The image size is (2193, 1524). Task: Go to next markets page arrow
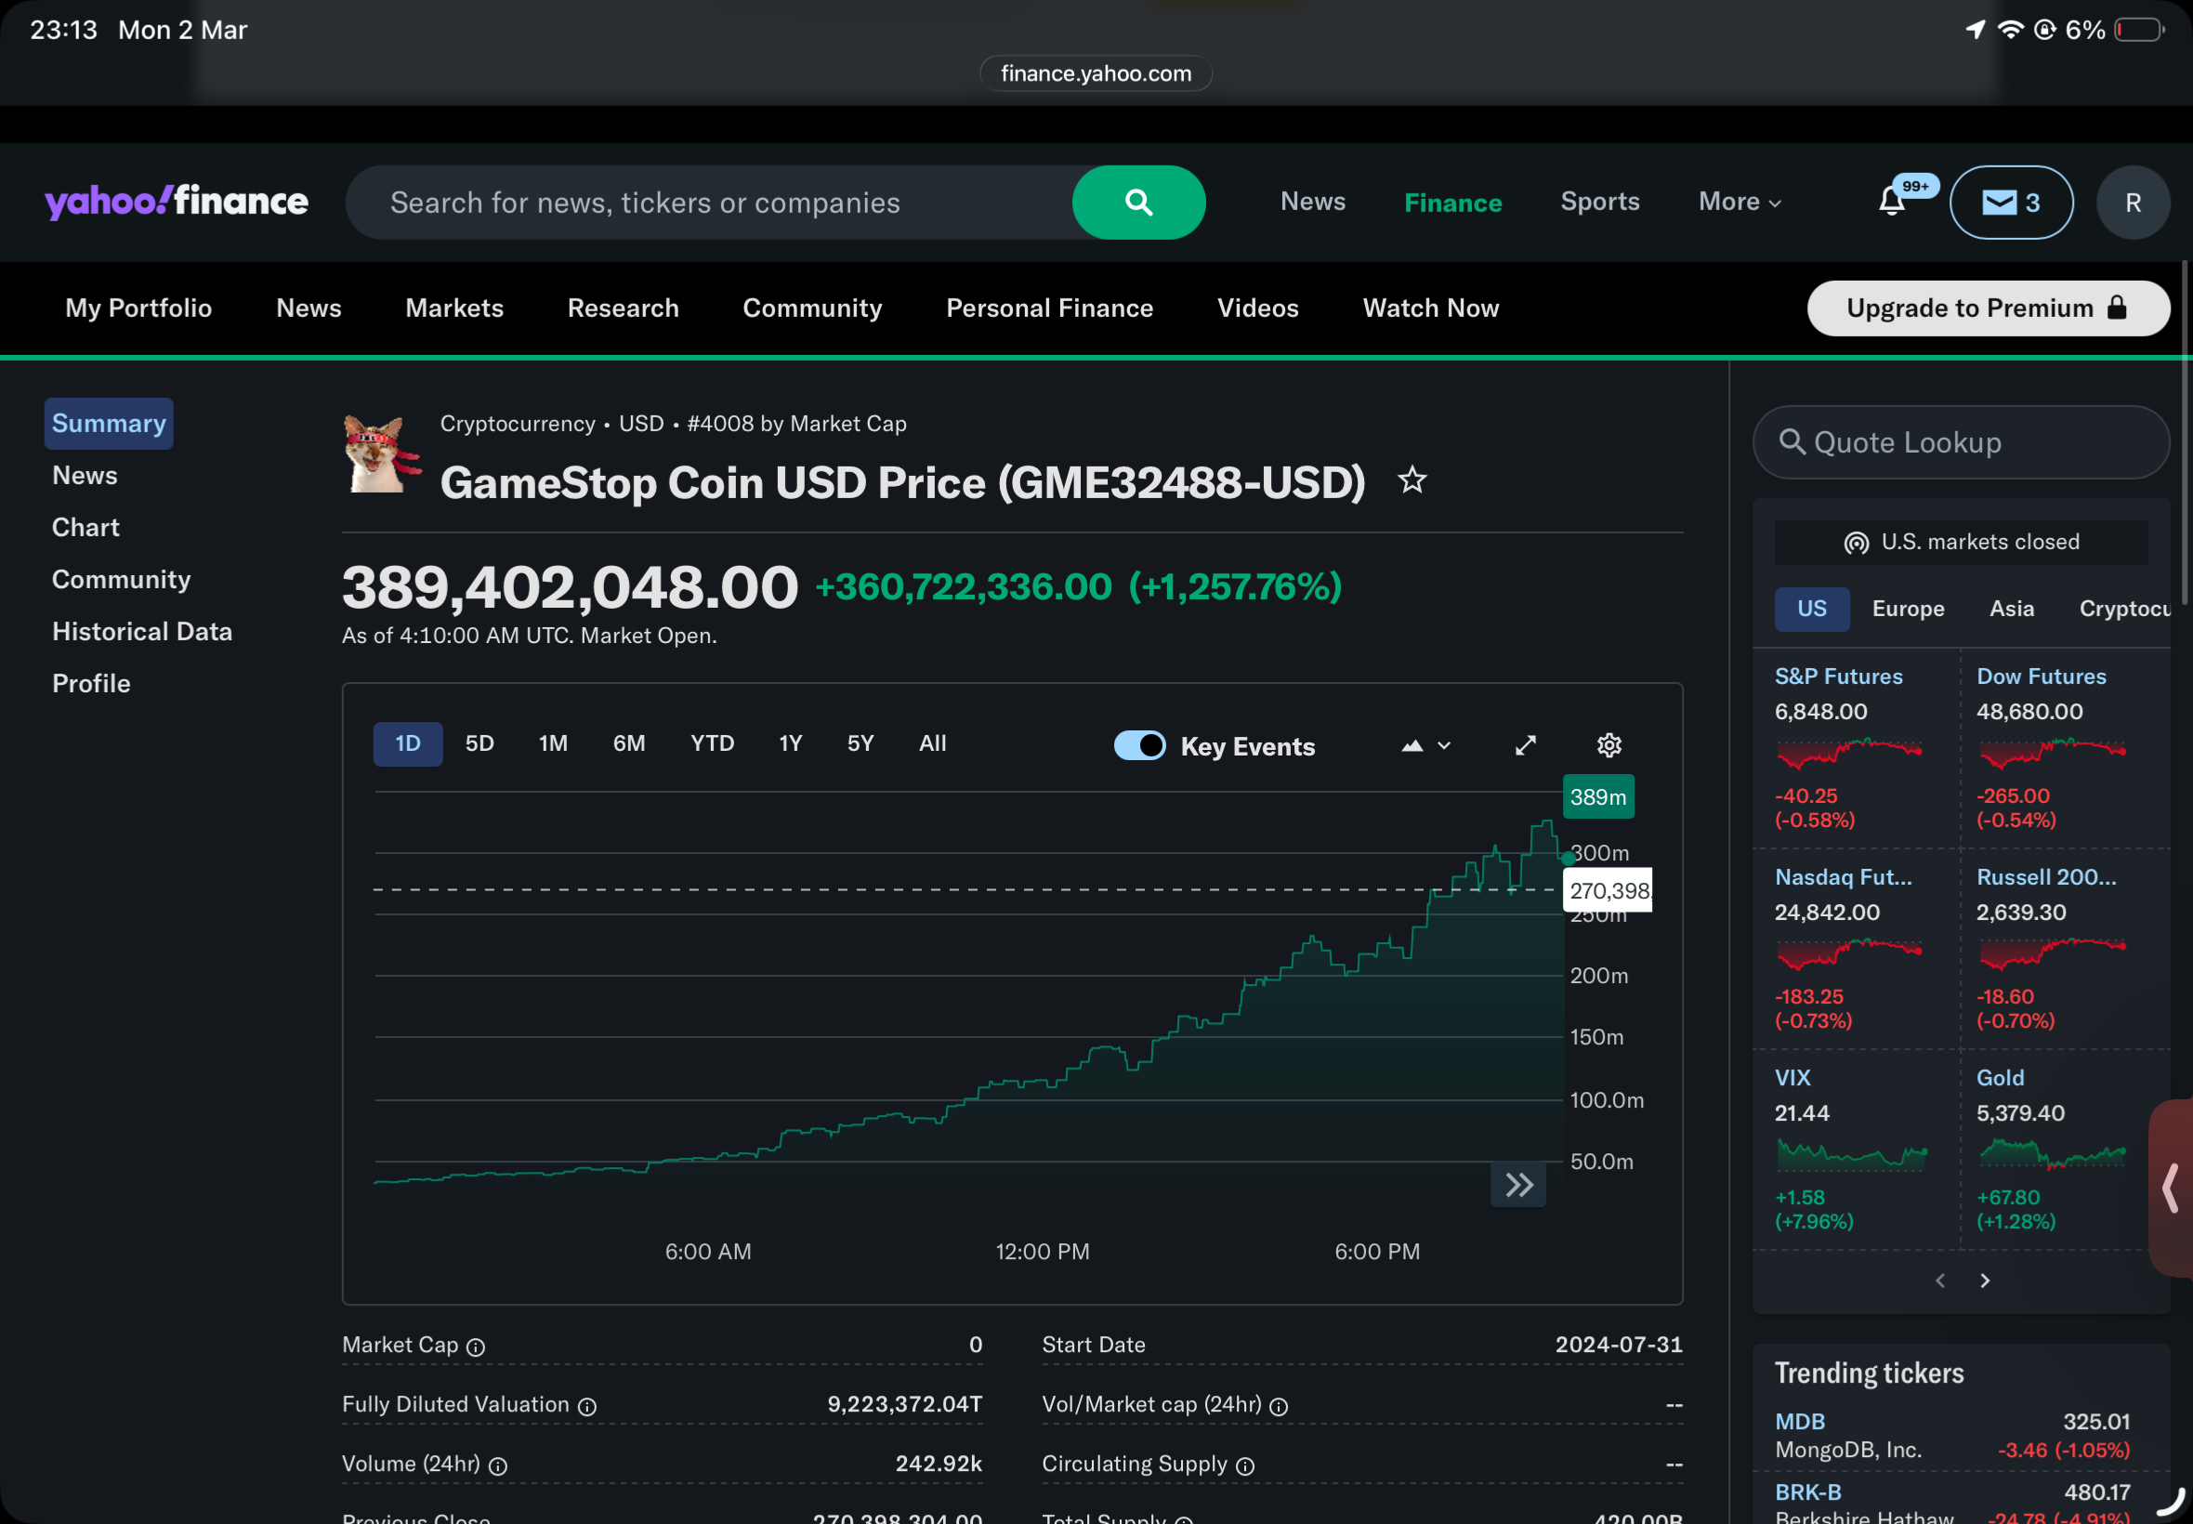pyautogui.click(x=1984, y=1281)
